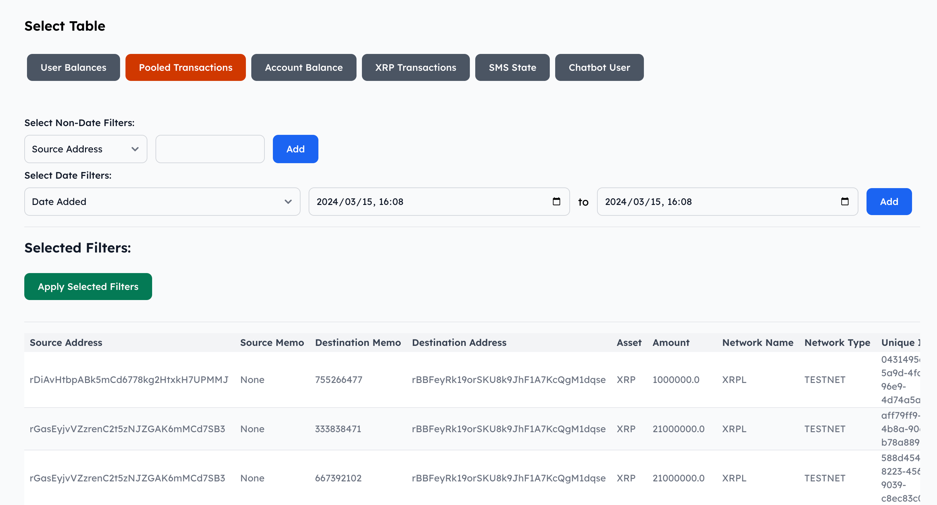
Task: Expand the date filter type selector
Action: pyautogui.click(x=162, y=201)
